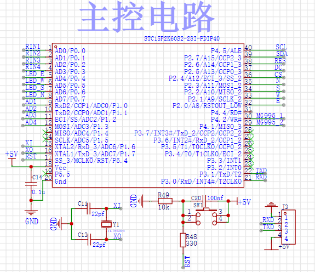Click the RIN4 net label
Viewport: 315px width, 272px height.
[x=33, y=67]
